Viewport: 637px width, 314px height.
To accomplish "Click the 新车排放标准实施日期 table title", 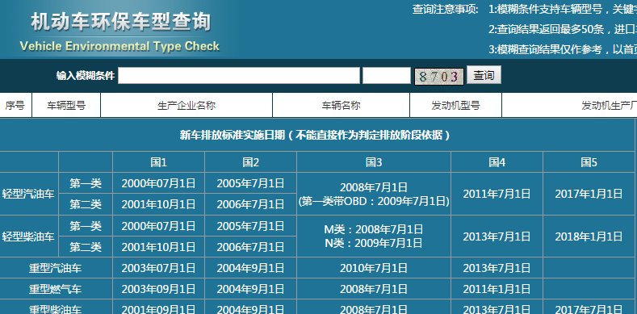I will (315, 135).
